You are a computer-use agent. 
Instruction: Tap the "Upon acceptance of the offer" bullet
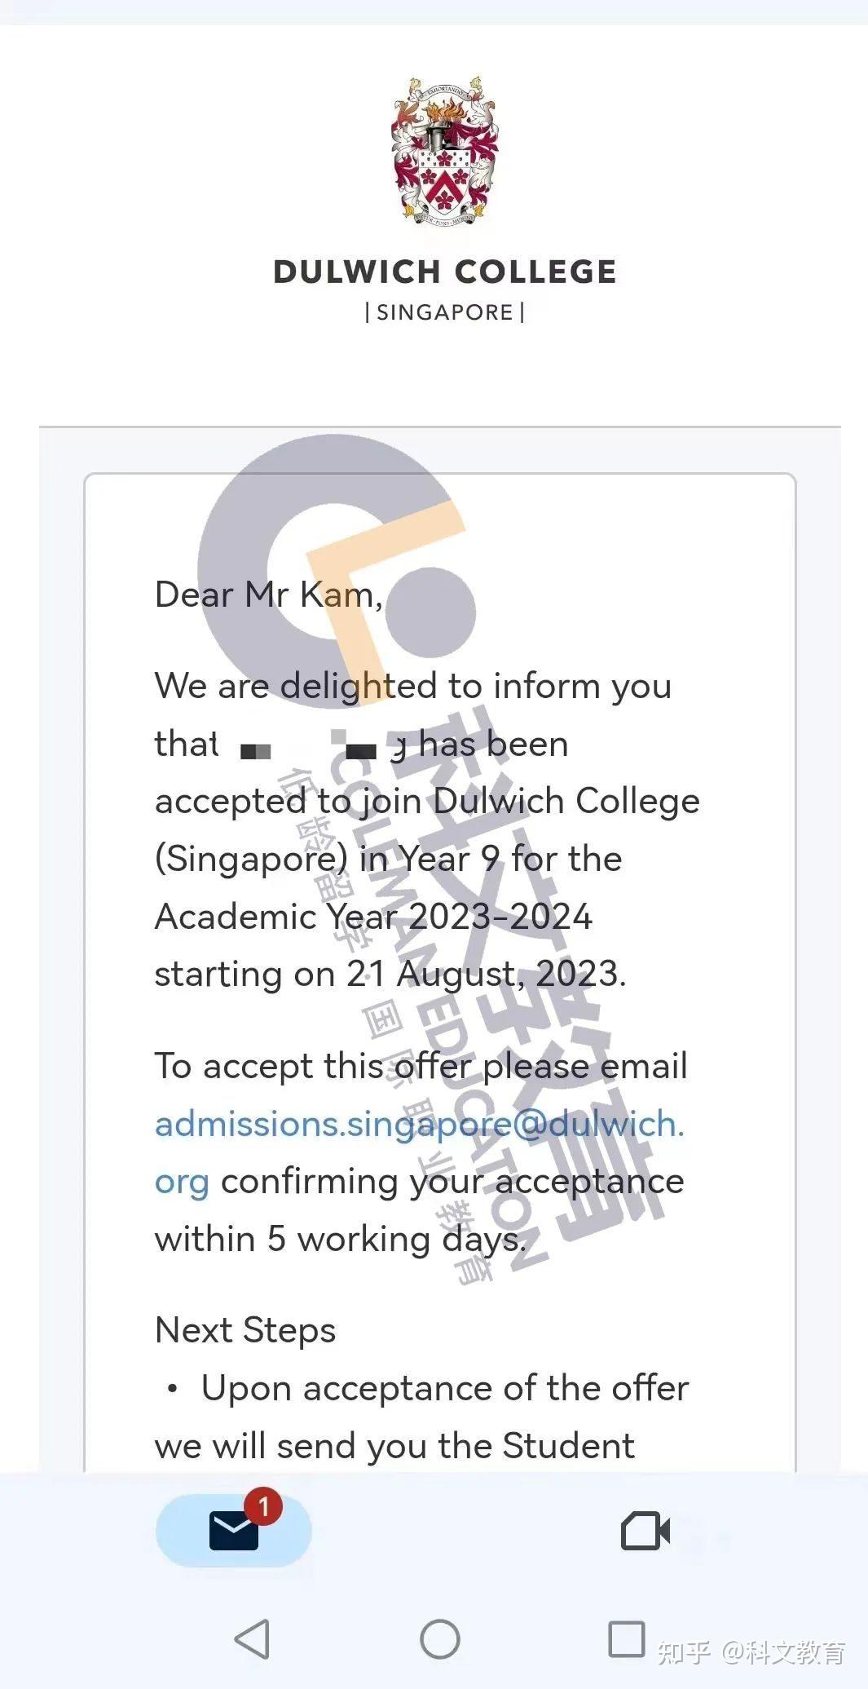click(x=444, y=1388)
